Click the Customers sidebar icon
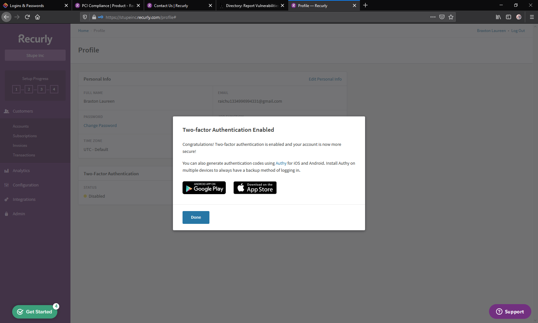Viewport: 538px width, 323px height. coord(6,111)
